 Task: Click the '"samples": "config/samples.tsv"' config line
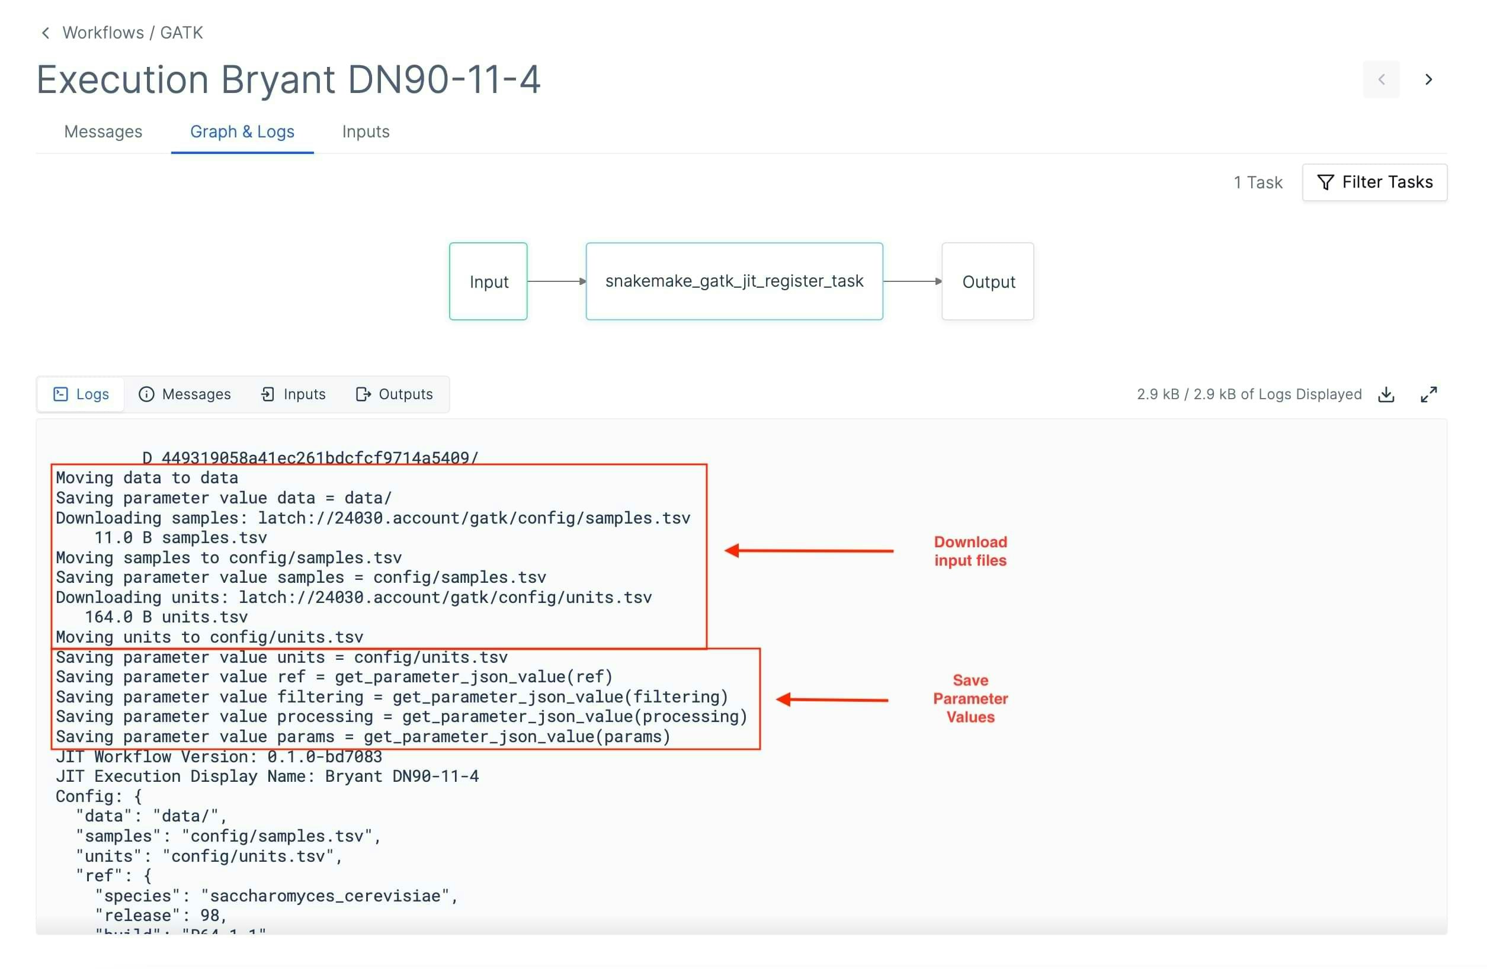pos(229,836)
